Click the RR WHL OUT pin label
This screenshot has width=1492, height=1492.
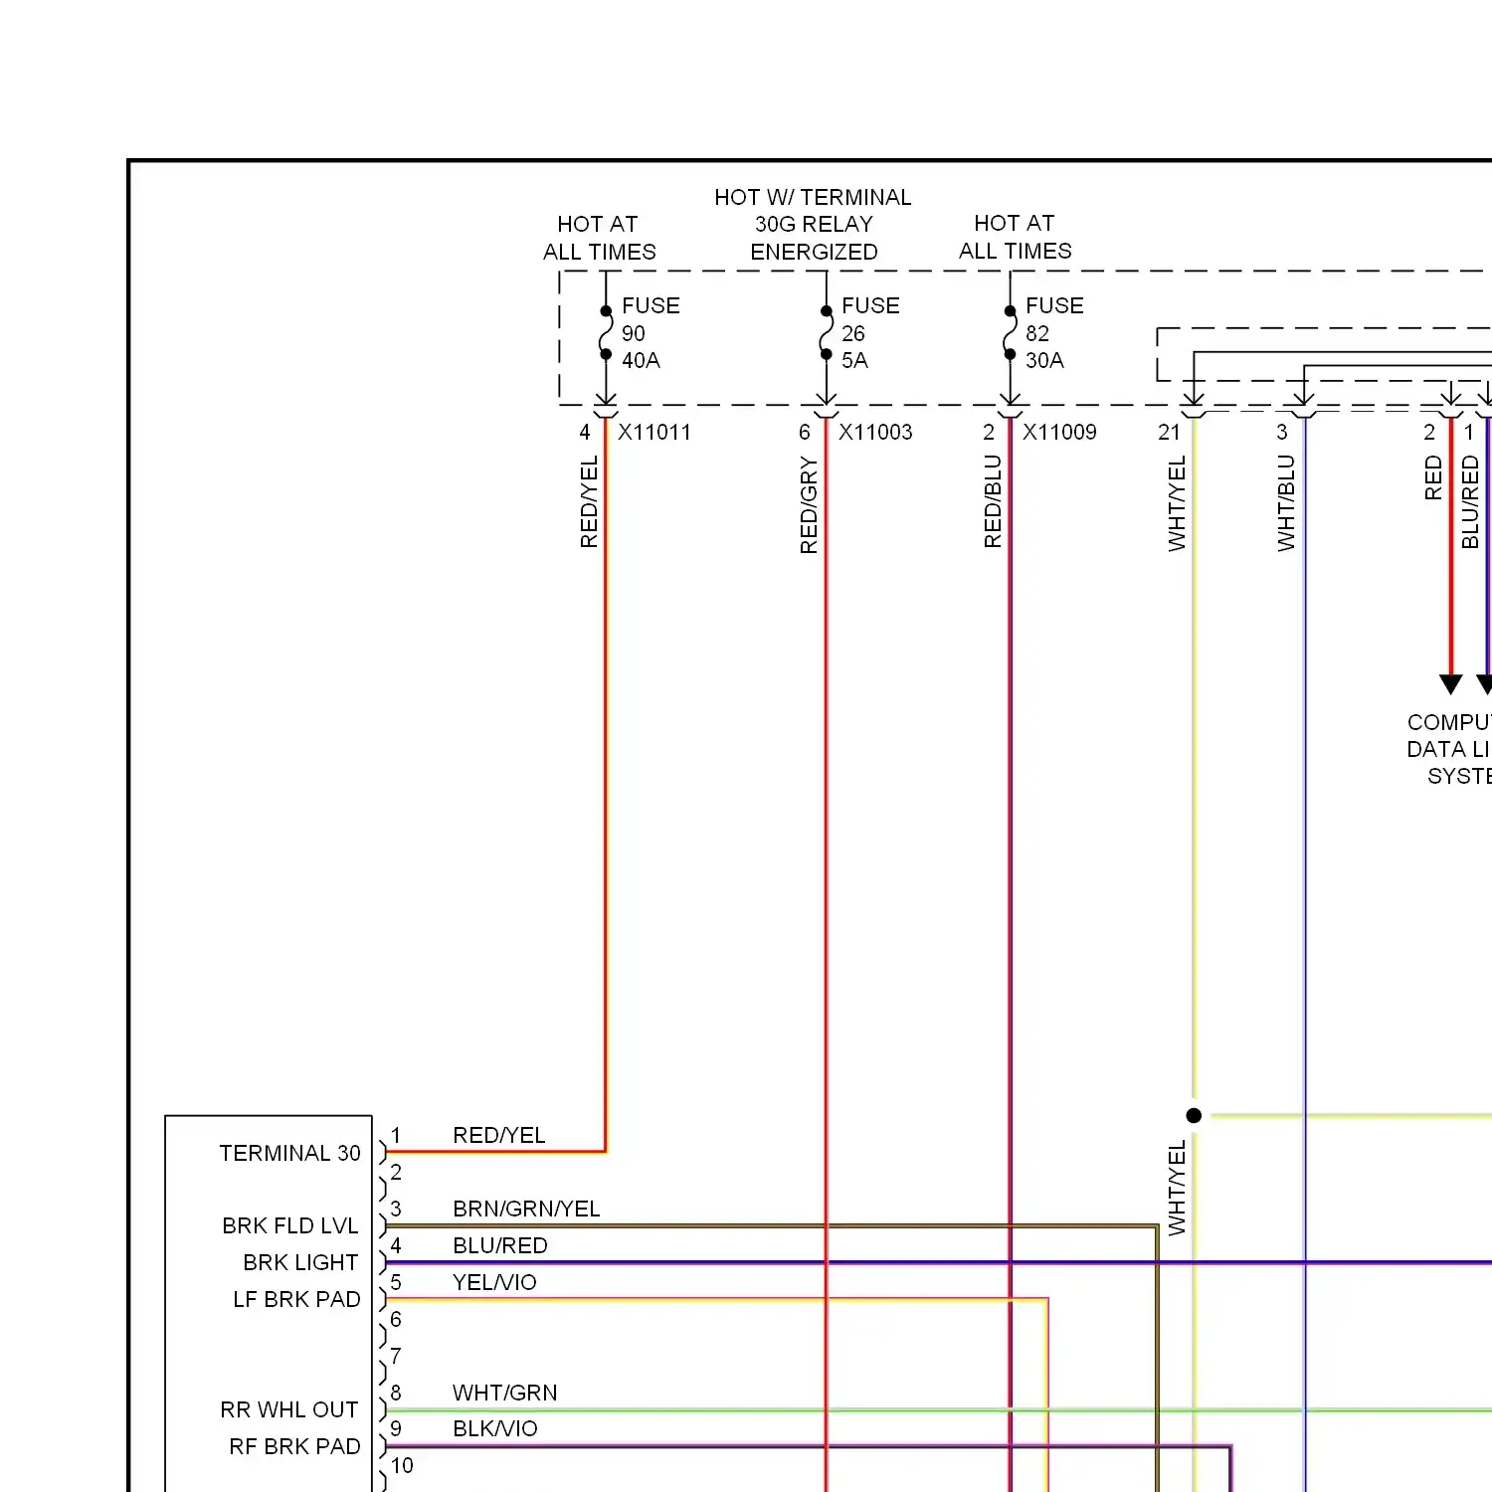(x=289, y=1410)
